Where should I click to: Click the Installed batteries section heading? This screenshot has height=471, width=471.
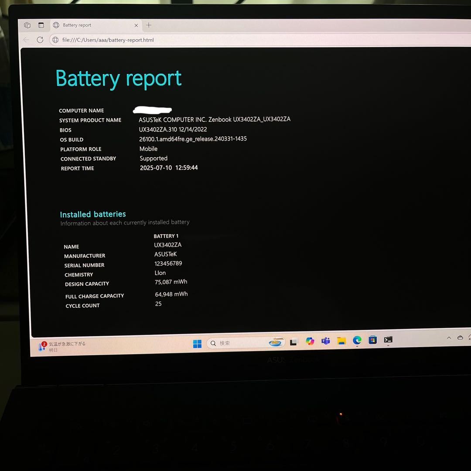coord(93,214)
